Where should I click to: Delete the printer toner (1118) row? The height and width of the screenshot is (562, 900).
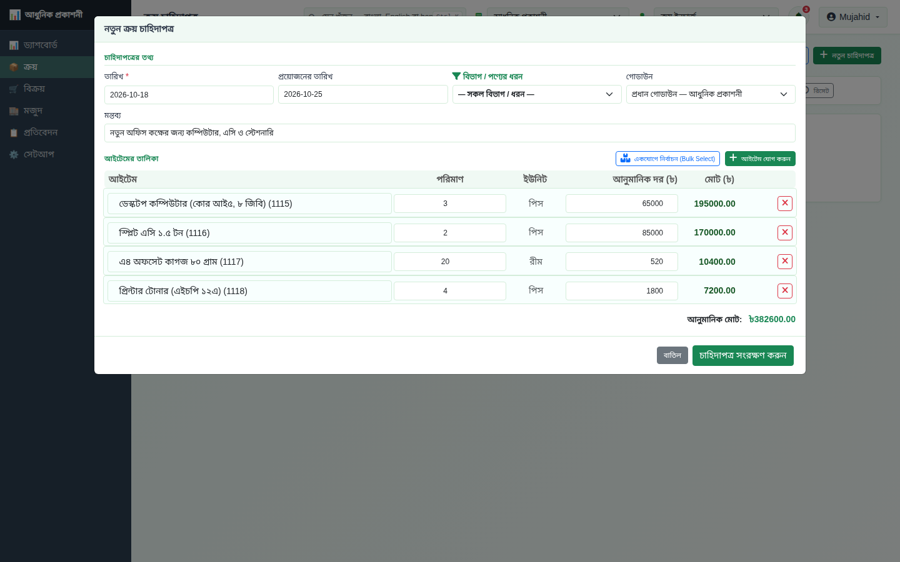coord(785,291)
